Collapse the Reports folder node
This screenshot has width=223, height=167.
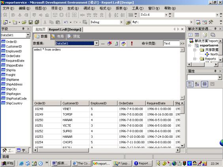[x=195, y=59]
